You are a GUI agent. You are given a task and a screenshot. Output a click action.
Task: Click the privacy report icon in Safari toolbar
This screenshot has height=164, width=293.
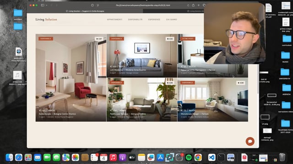coord(92,5)
